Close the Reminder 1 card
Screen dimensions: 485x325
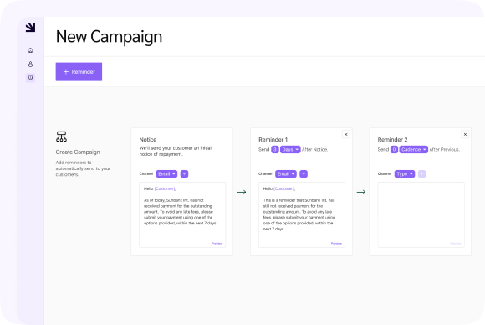coord(346,134)
